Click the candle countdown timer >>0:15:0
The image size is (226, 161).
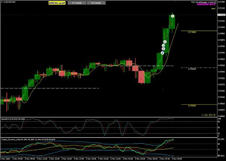tap(208, 115)
